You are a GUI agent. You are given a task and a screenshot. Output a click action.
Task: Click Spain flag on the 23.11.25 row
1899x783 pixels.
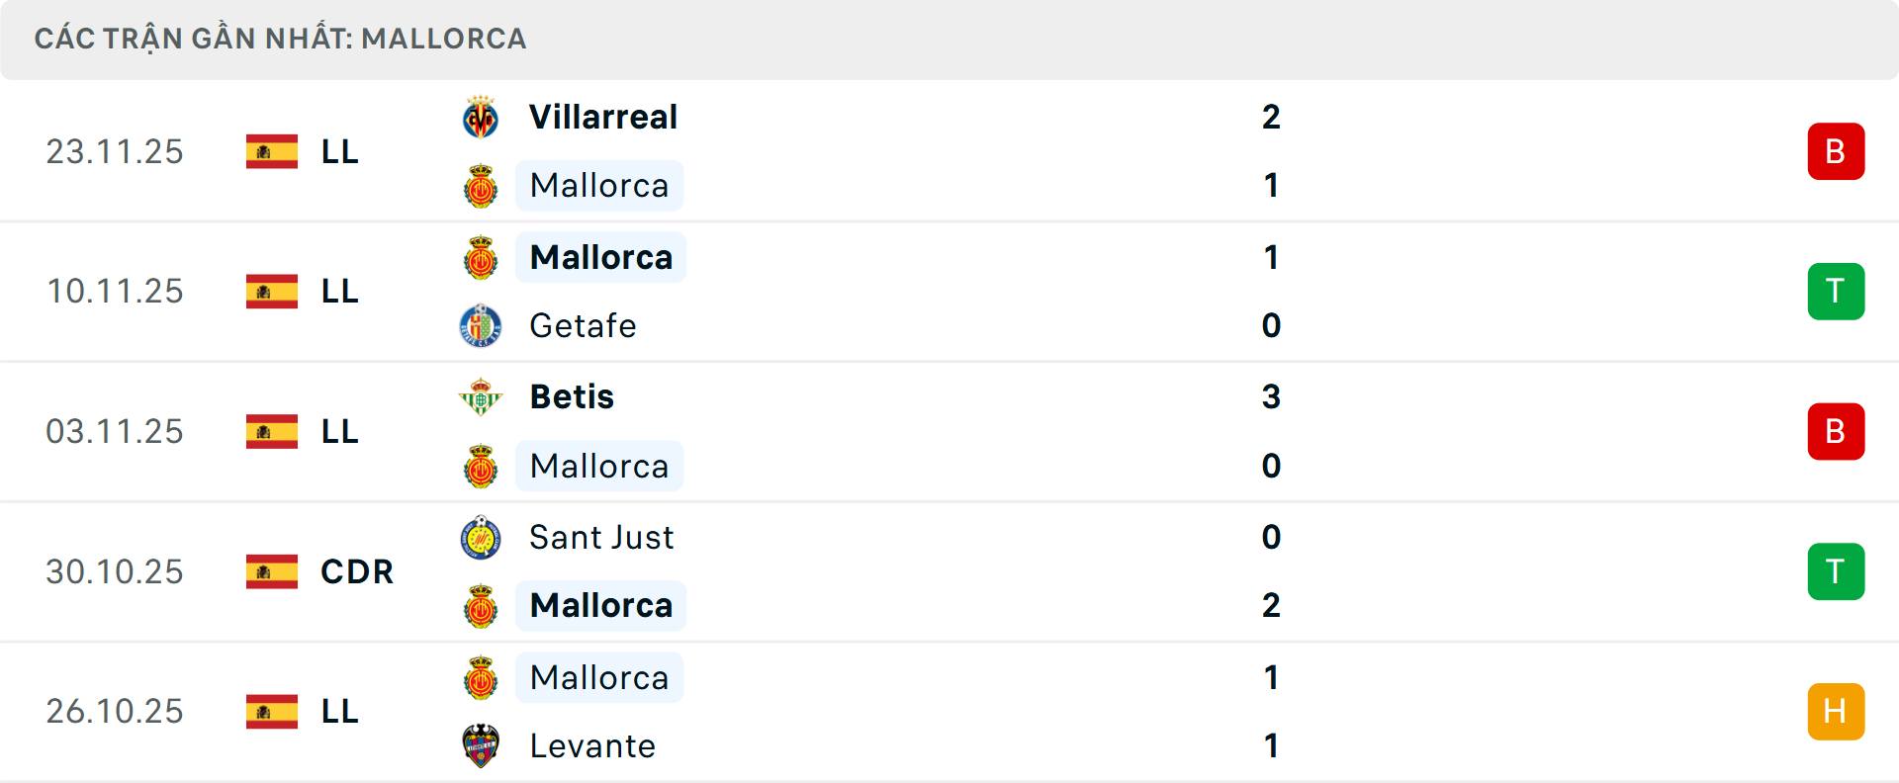coord(272,151)
